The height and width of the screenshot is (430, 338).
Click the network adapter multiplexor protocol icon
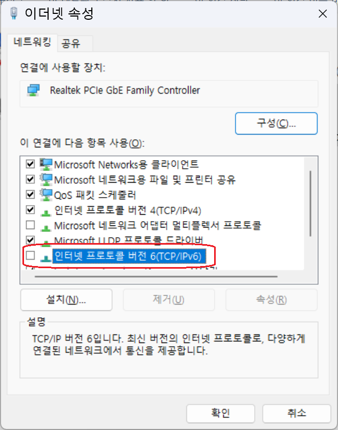pyautogui.click(x=46, y=228)
